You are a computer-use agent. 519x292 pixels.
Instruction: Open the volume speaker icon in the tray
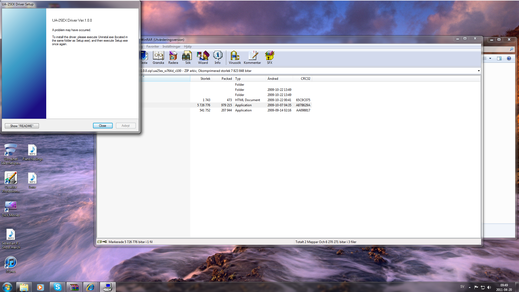click(x=489, y=287)
